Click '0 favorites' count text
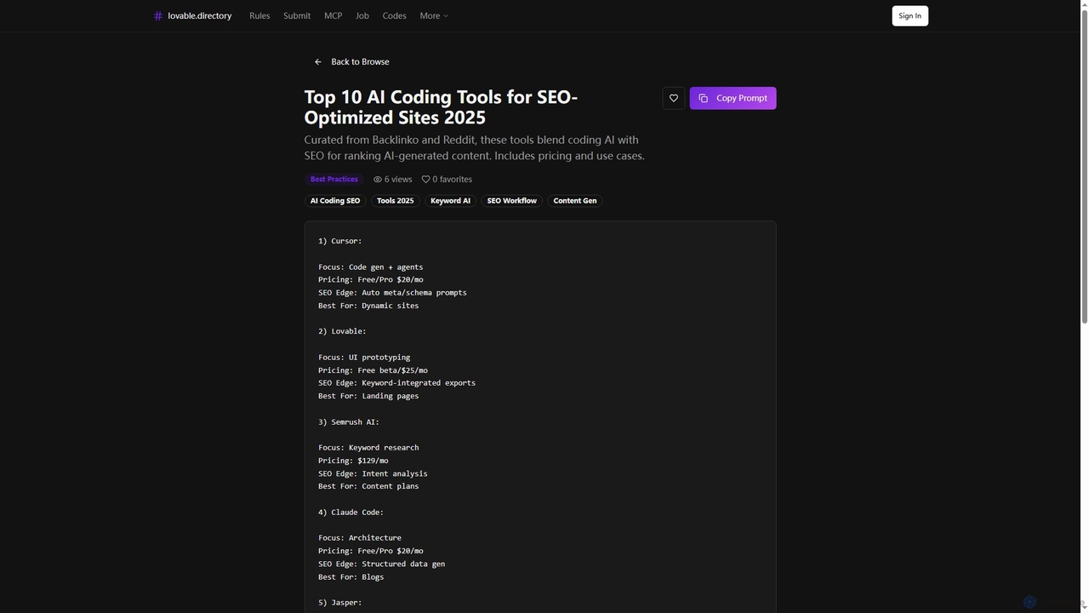This screenshot has height=613, width=1089. pos(453,180)
